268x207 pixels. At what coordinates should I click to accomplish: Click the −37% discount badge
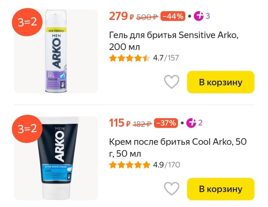[166, 123]
